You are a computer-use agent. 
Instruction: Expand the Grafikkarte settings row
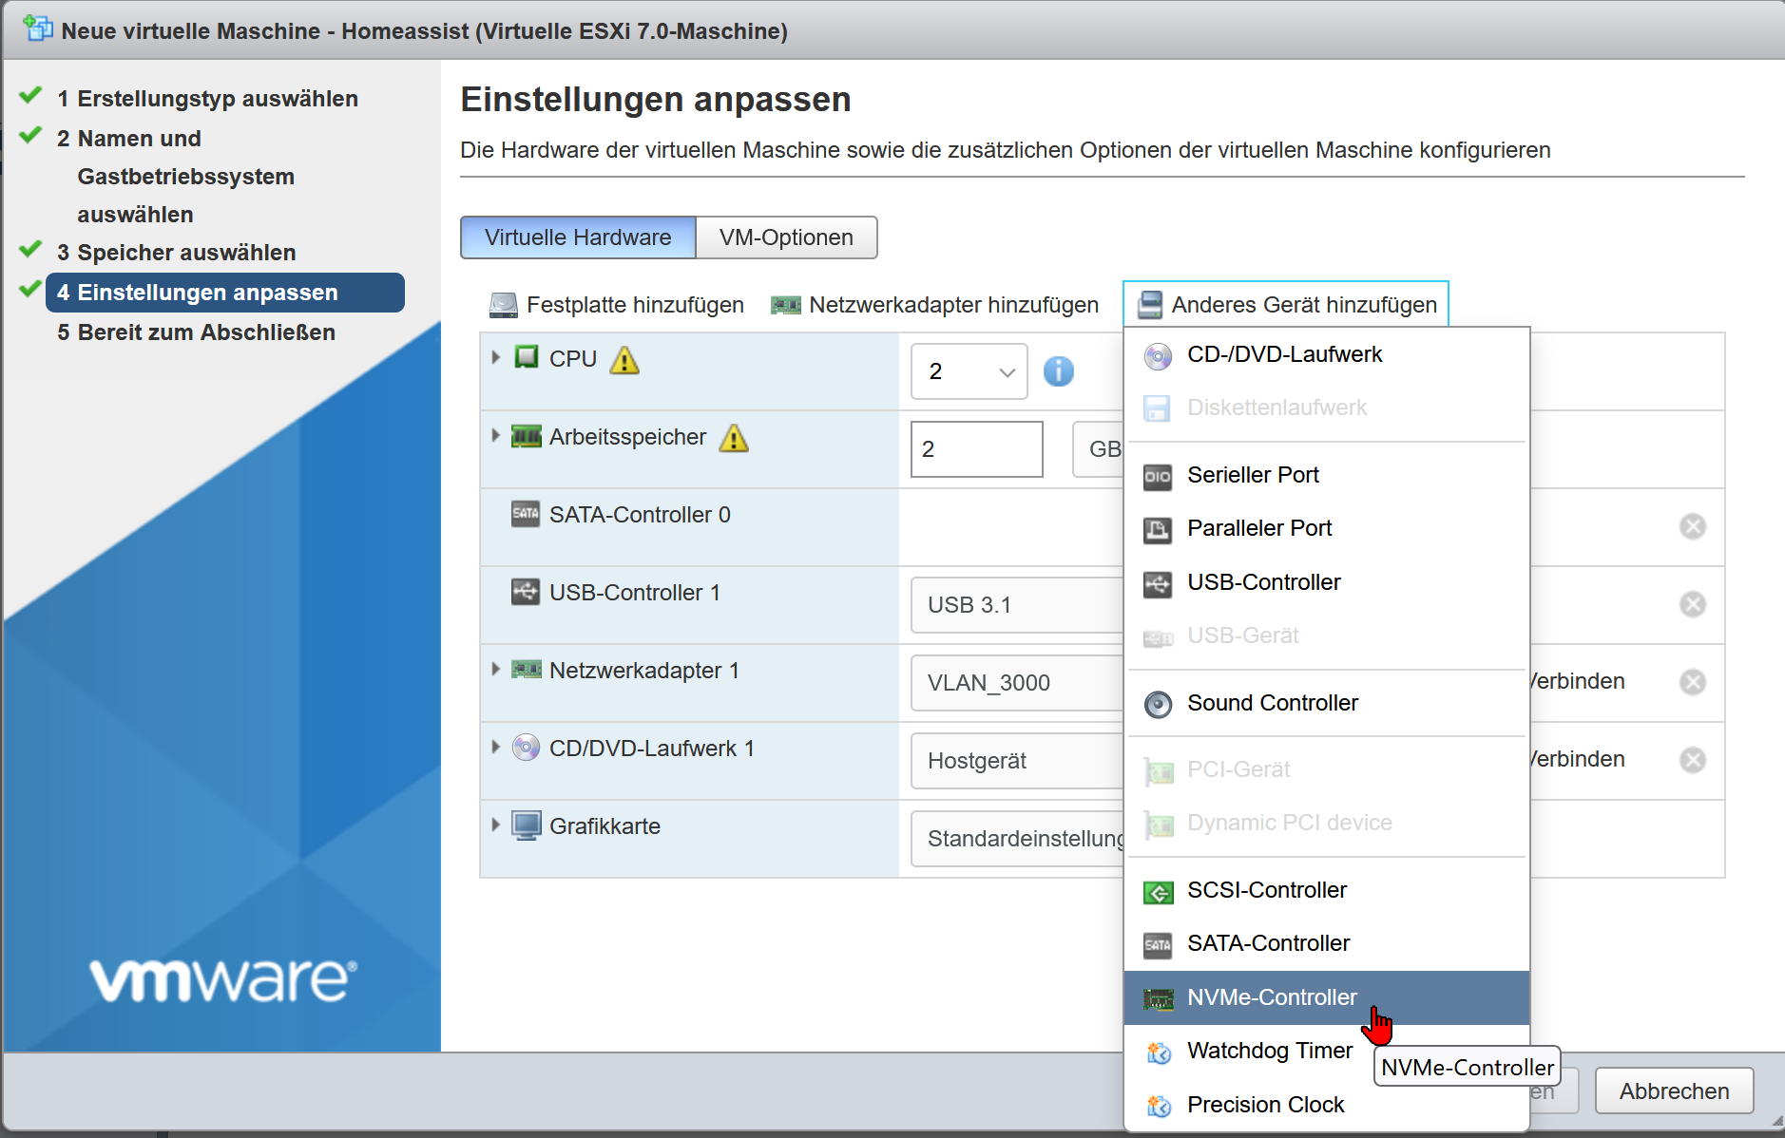495,825
